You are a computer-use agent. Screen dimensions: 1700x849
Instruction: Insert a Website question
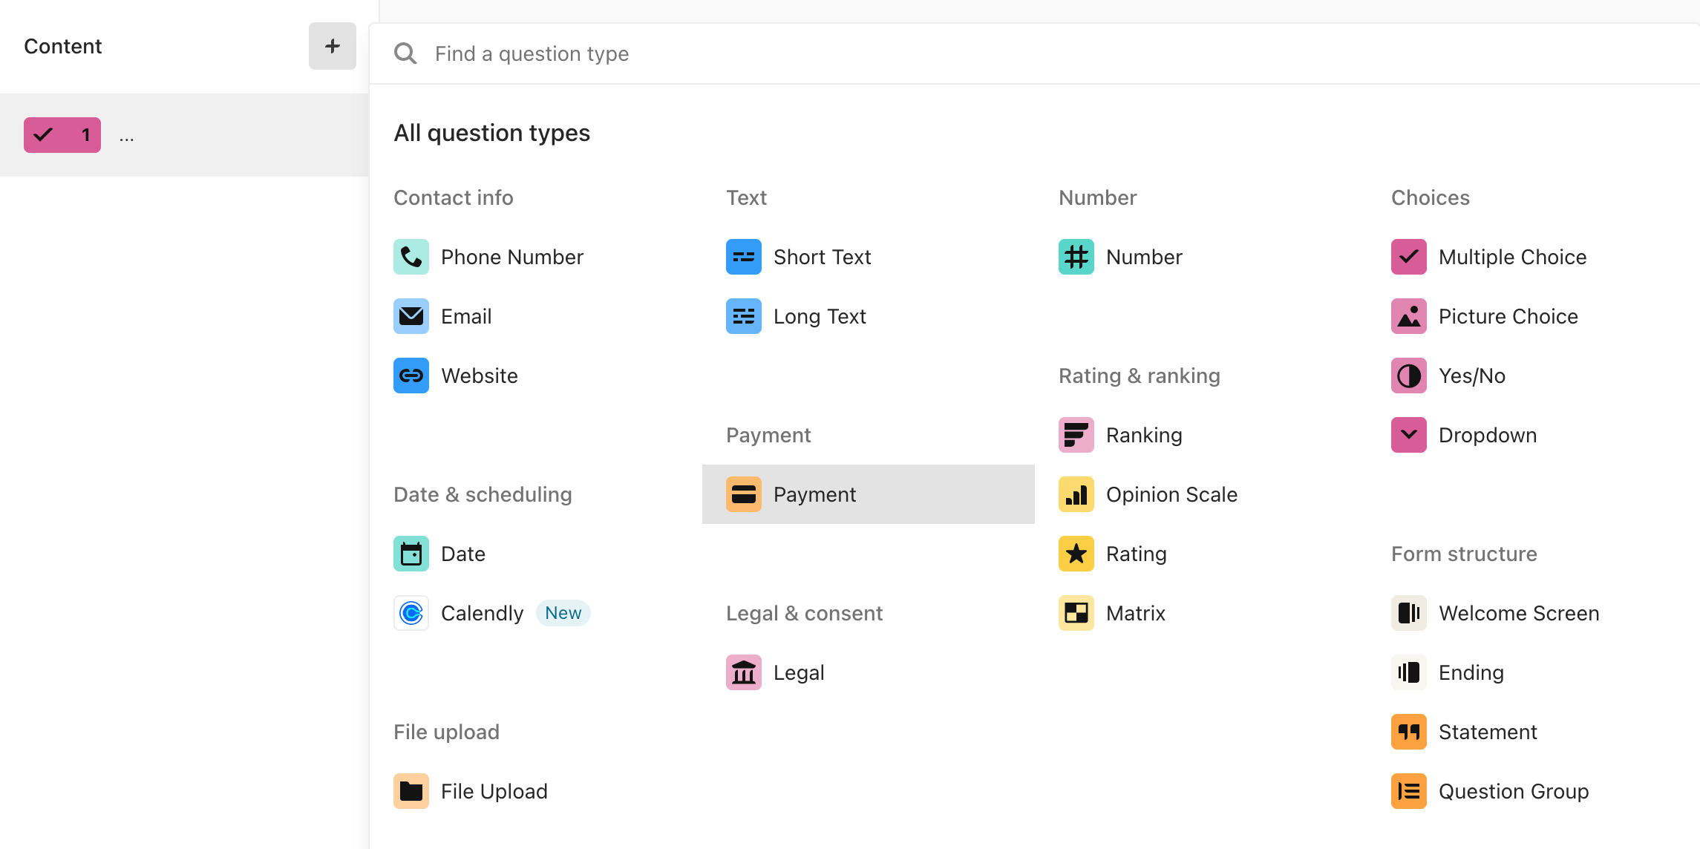pos(536,376)
